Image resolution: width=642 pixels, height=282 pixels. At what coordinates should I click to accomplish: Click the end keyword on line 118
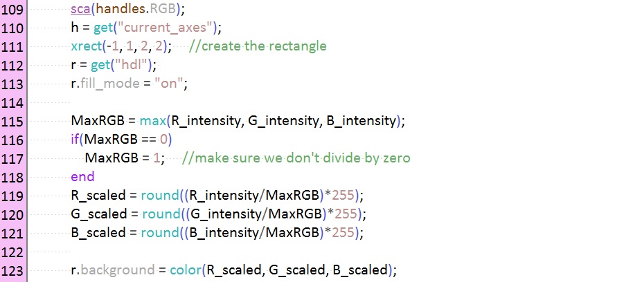82,176
